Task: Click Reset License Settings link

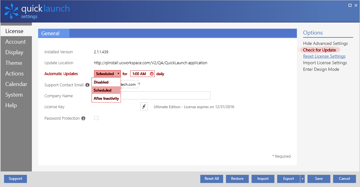Action: 324,56
